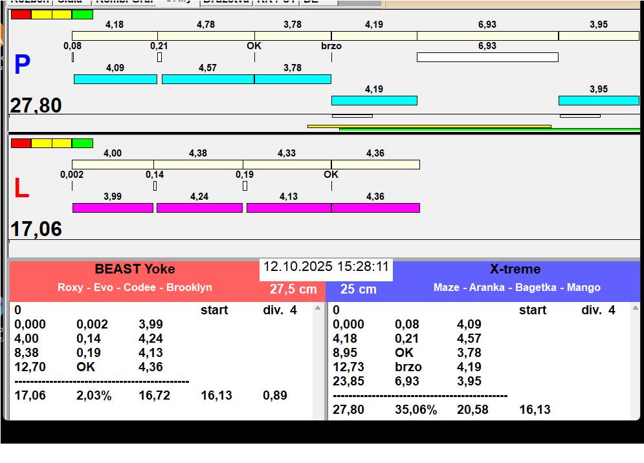The height and width of the screenshot is (463, 644).
Task: Click the 25 cm jump height label
Action: [358, 290]
